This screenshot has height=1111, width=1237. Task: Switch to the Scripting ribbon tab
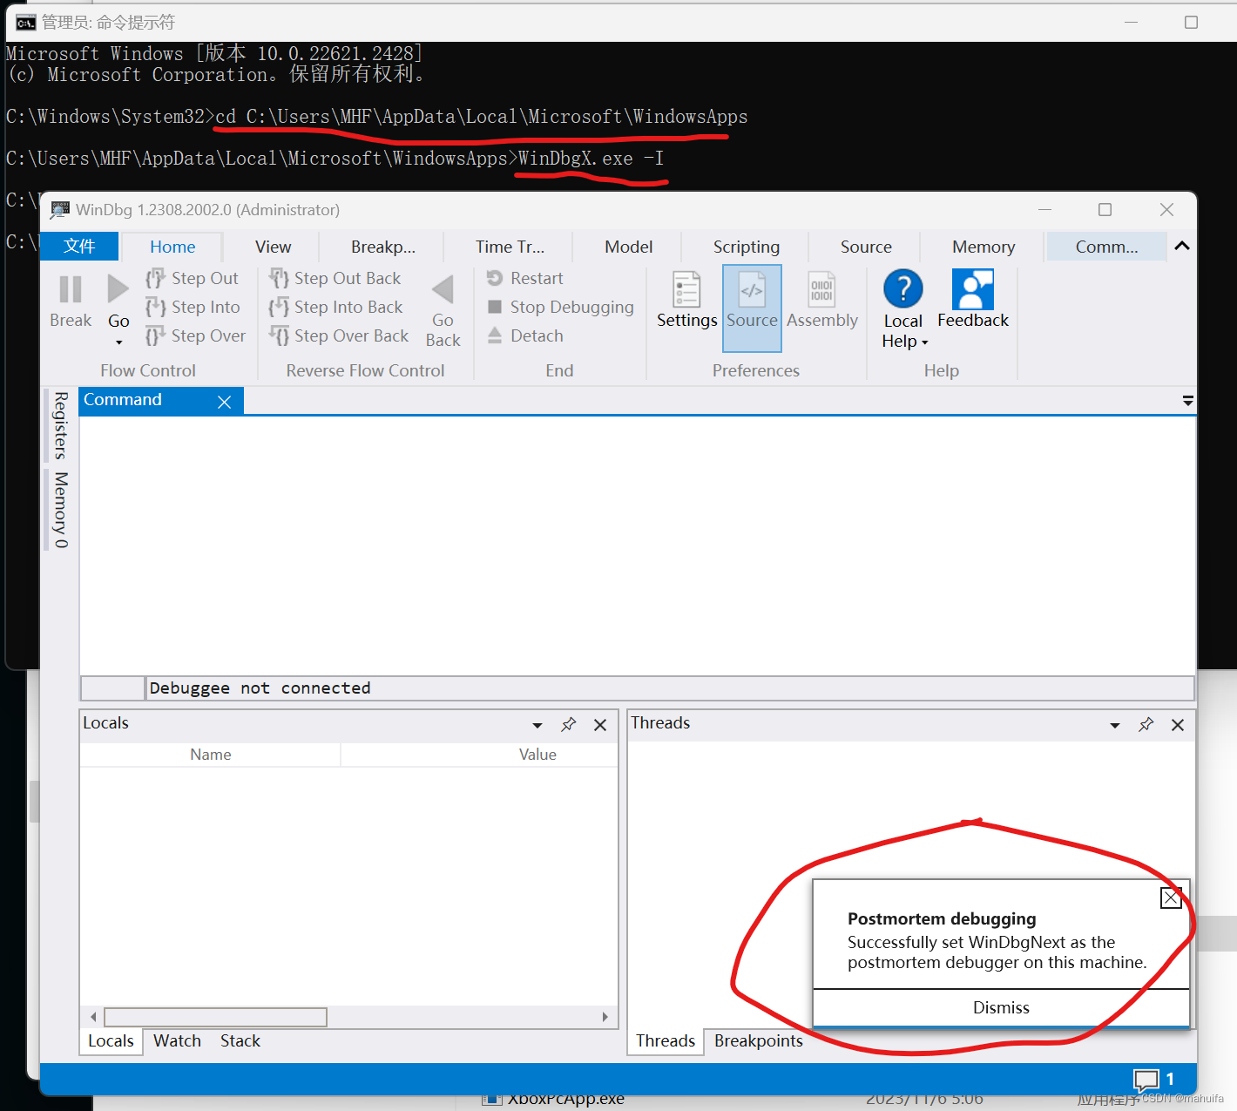tap(747, 247)
